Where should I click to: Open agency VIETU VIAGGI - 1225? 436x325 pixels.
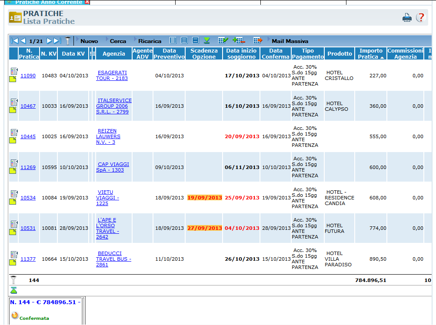[x=107, y=198]
